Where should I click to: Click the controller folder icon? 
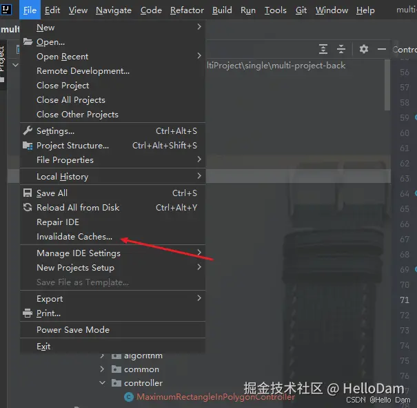click(x=116, y=383)
